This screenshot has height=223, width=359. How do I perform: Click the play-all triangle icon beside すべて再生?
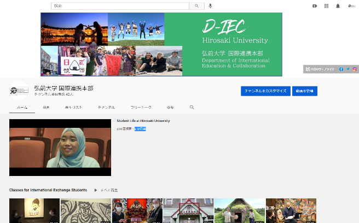(95, 190)
